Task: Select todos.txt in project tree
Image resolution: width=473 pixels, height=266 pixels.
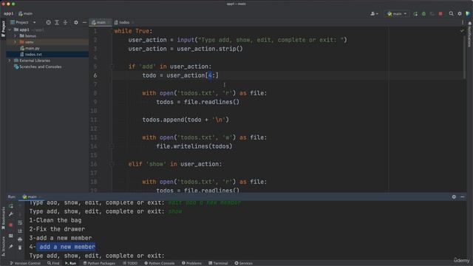Action: 33,54
